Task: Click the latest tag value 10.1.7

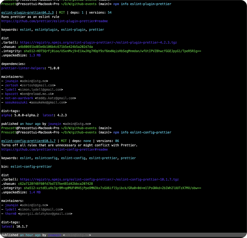Action: pyautogui.click(x=22, y=226)
